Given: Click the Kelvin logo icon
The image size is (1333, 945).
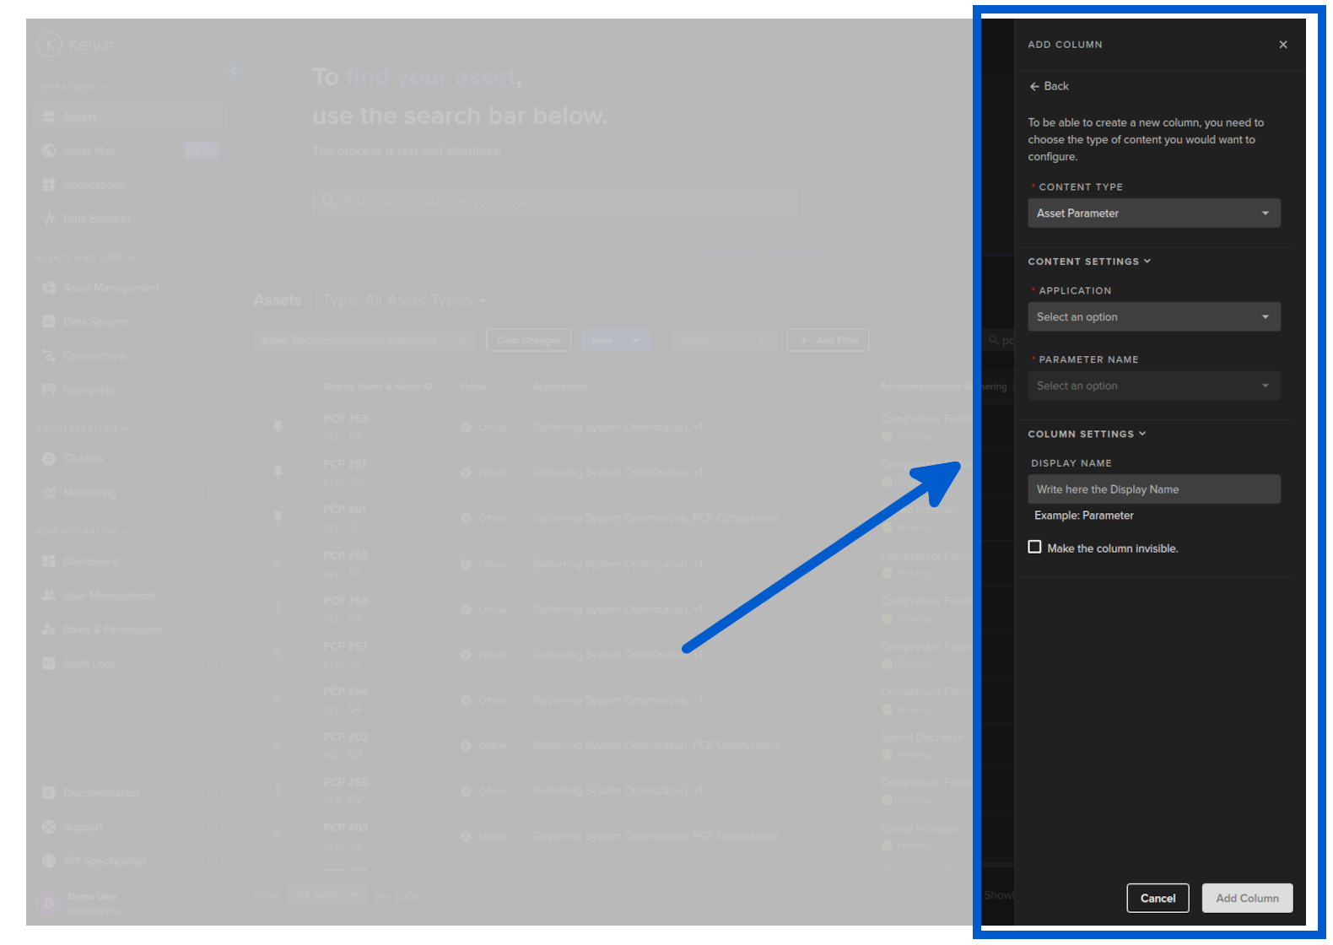Looking at the screenshot, I should 50,45.
